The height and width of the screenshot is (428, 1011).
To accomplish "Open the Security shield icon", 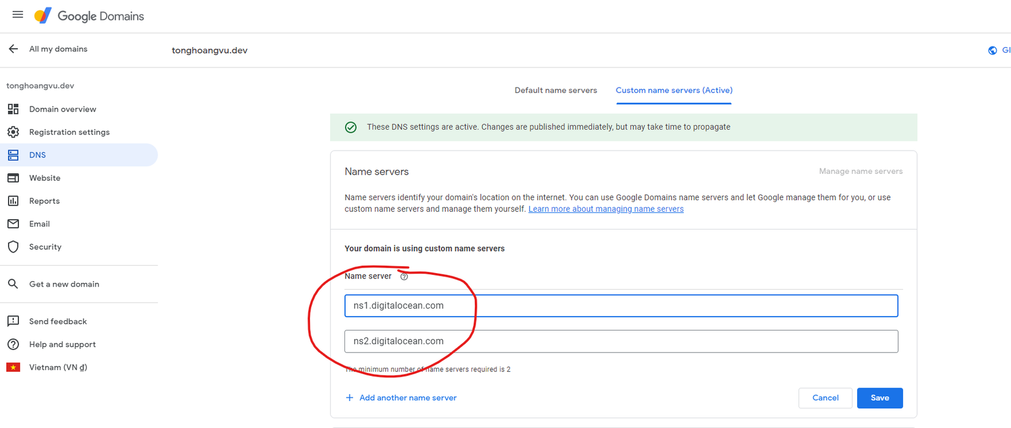I will pos(13,247).
